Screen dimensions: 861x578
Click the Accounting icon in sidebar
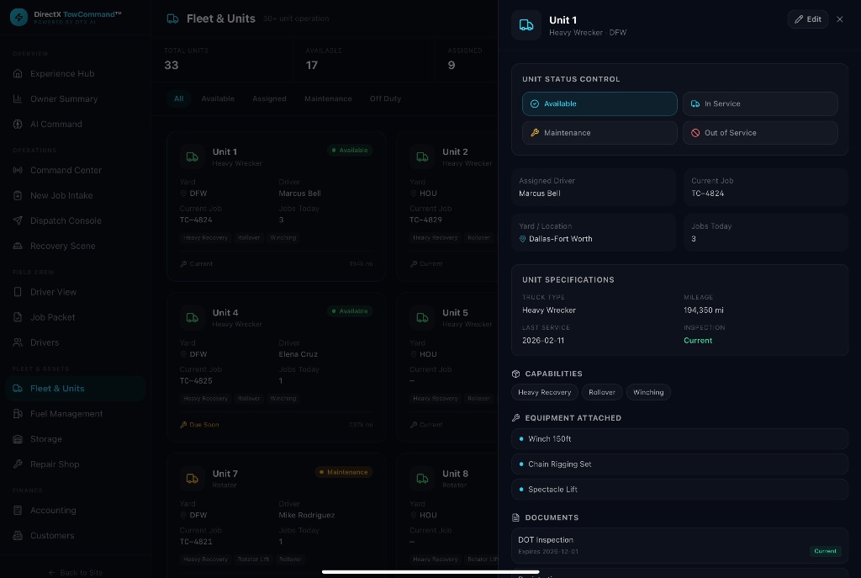click(18, 511)
